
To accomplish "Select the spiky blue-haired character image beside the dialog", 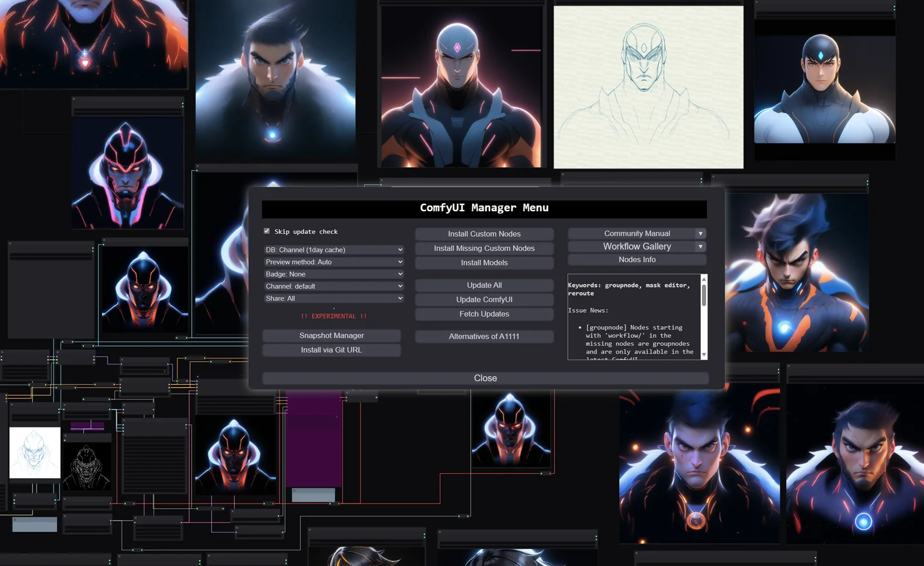I will click(796, 272).
